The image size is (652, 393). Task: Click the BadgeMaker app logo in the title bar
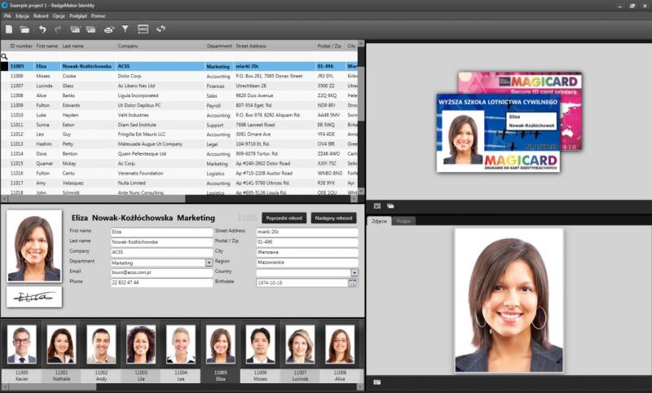click(5, 6)
